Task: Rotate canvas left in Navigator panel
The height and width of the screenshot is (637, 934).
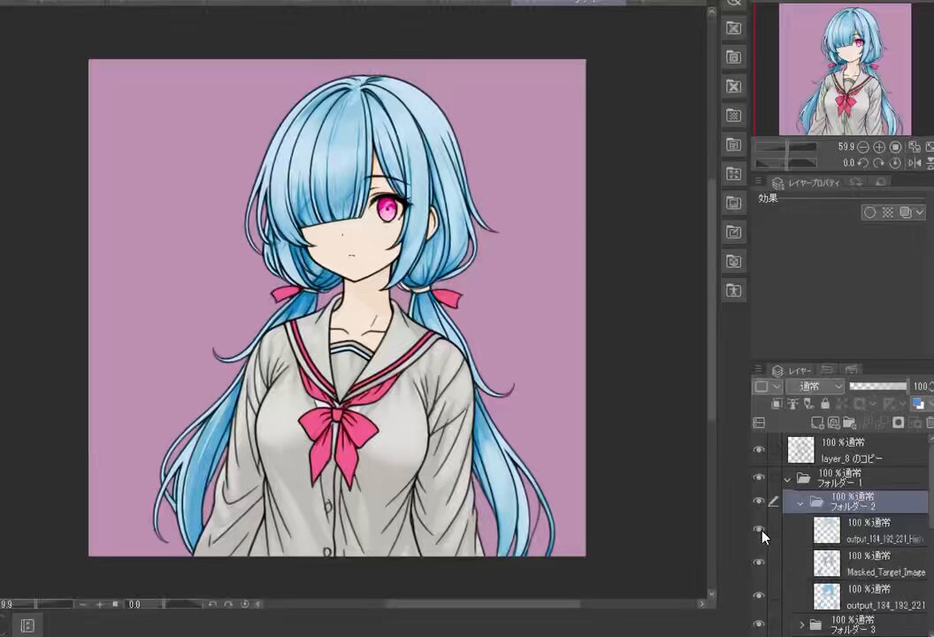Action: pyautogui.click(x=862, y=163)
